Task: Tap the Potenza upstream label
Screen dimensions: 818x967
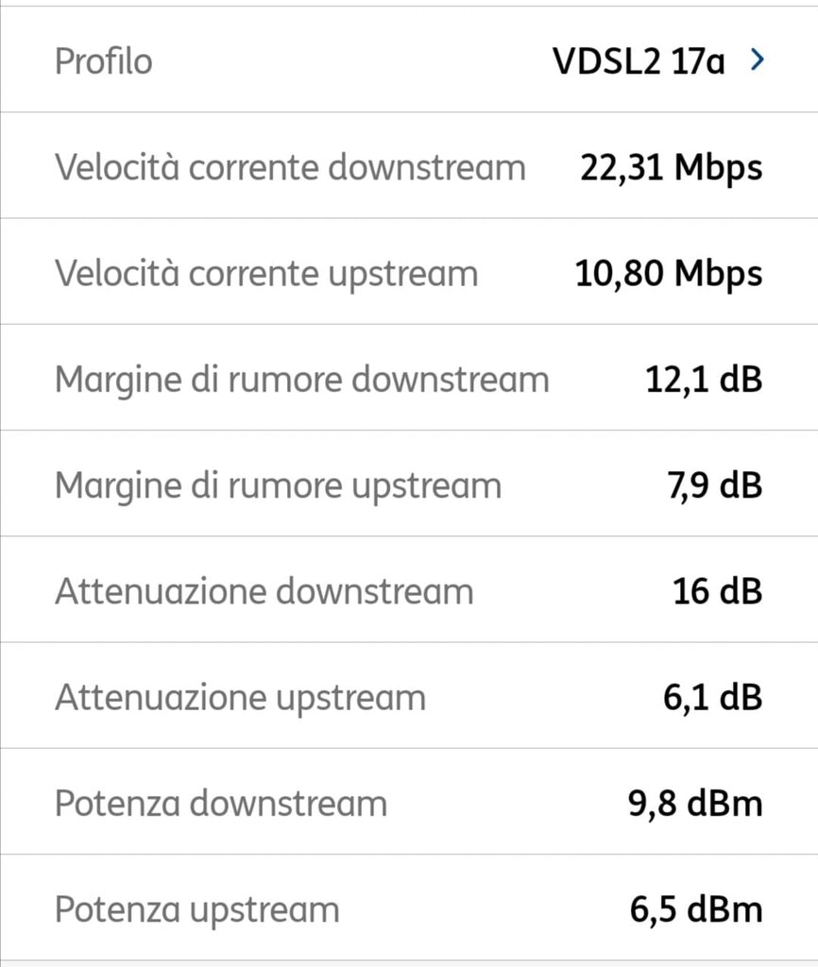Action: tap(196, 910)
